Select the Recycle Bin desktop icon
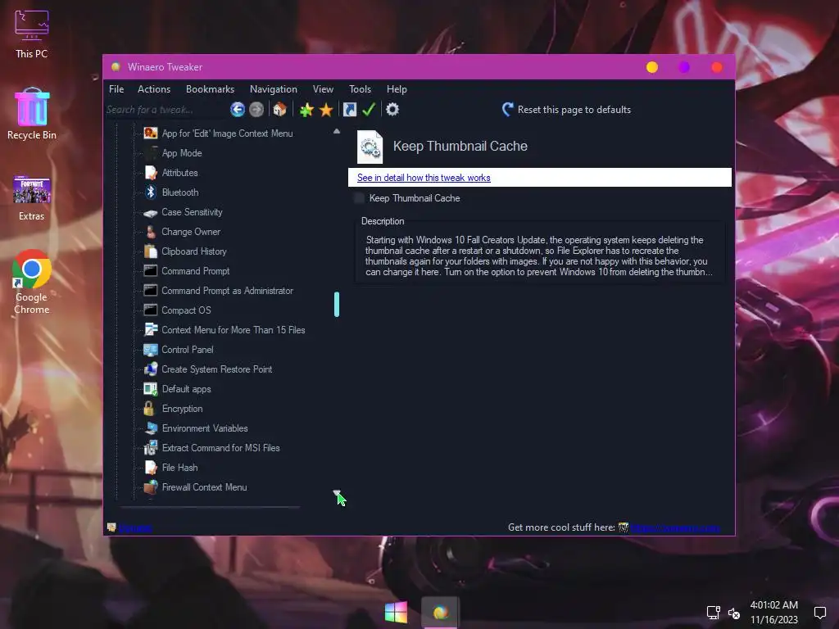This screenshot has height=629, width=839. tap(32, 114)
